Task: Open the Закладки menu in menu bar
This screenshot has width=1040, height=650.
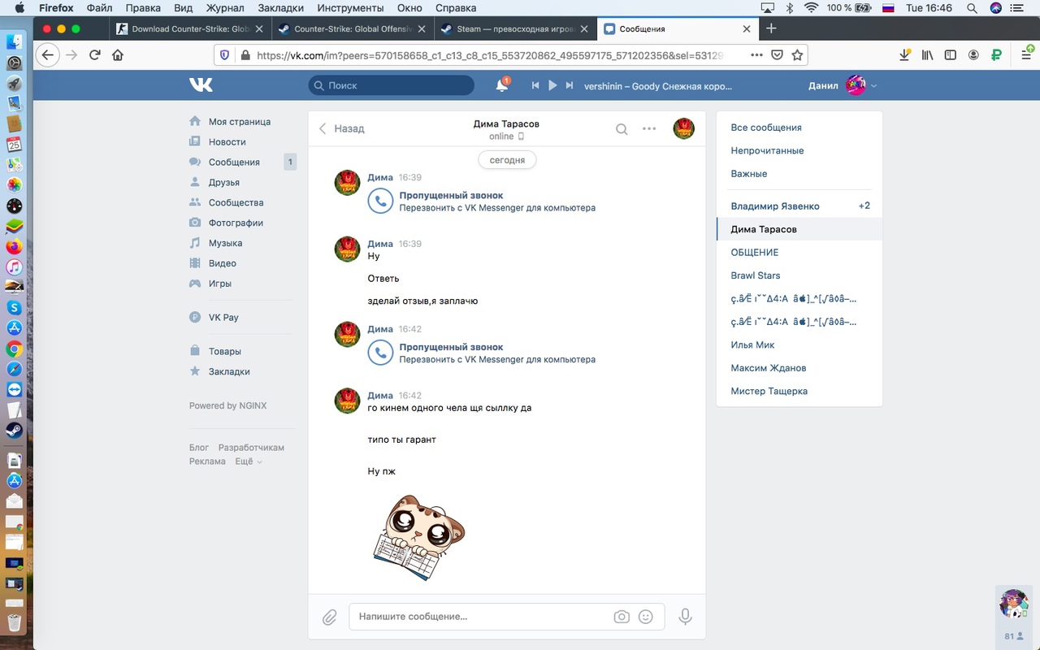Action: tap(281, 8)
